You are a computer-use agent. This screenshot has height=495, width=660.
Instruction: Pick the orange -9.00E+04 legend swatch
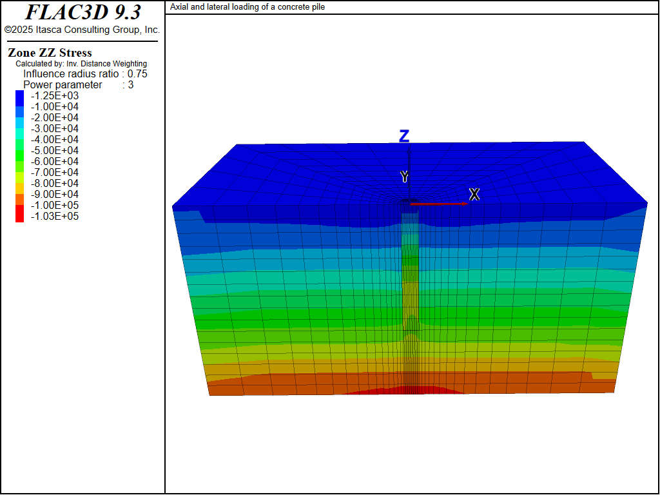(x=19, y=195)
